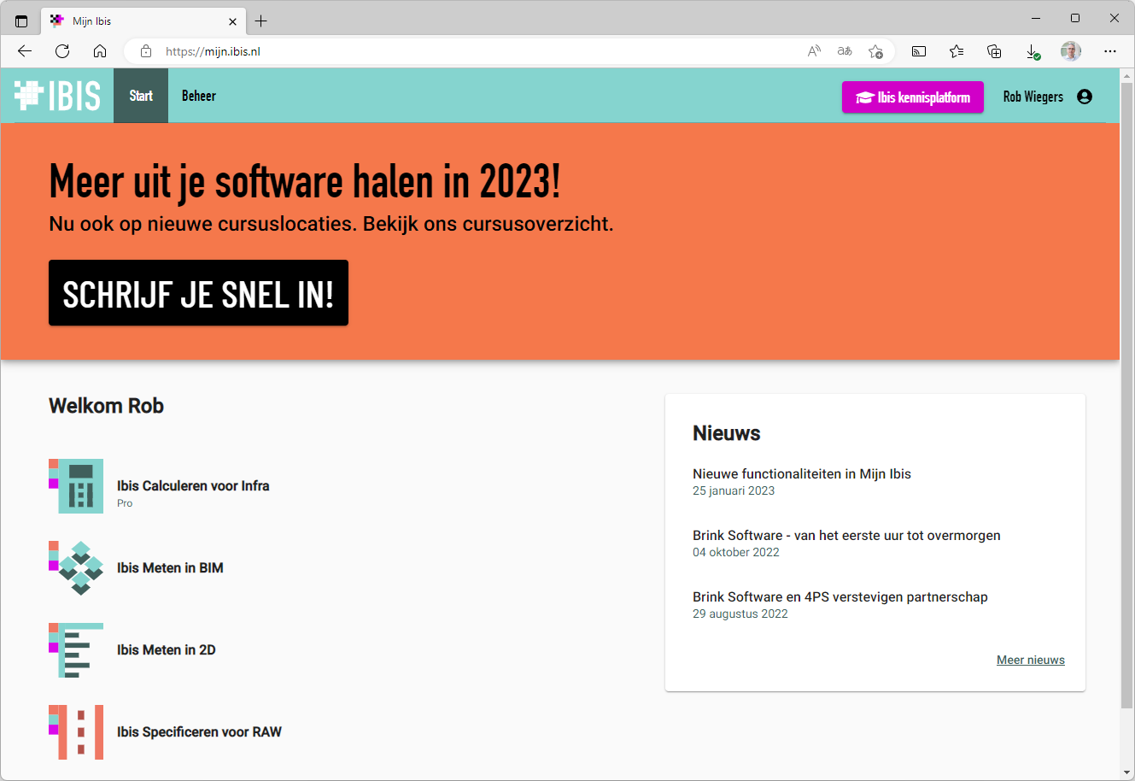Click the date '04 oktober 2022'
Viewport: 1135px width, 781px height.
736,552
